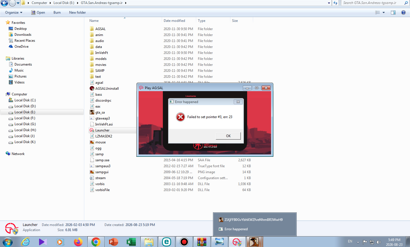This screenshot has height=247, width=410.
Task: Click the network icon in system tray
Action: [372, 242]
